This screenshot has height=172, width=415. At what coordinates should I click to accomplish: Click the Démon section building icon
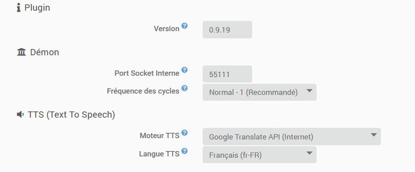[21, 52]
